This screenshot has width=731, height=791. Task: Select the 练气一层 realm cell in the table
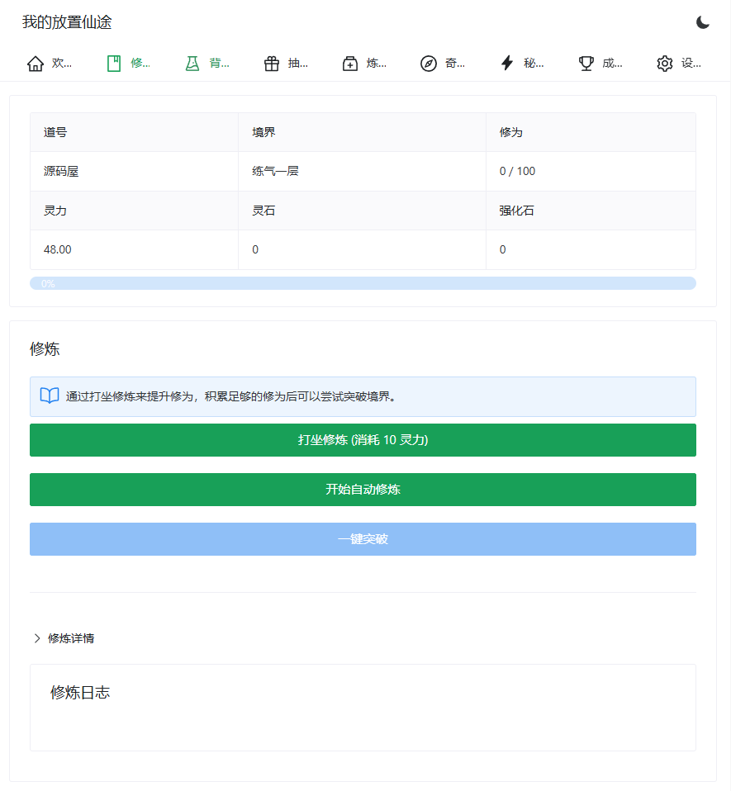tap(276, 172)
